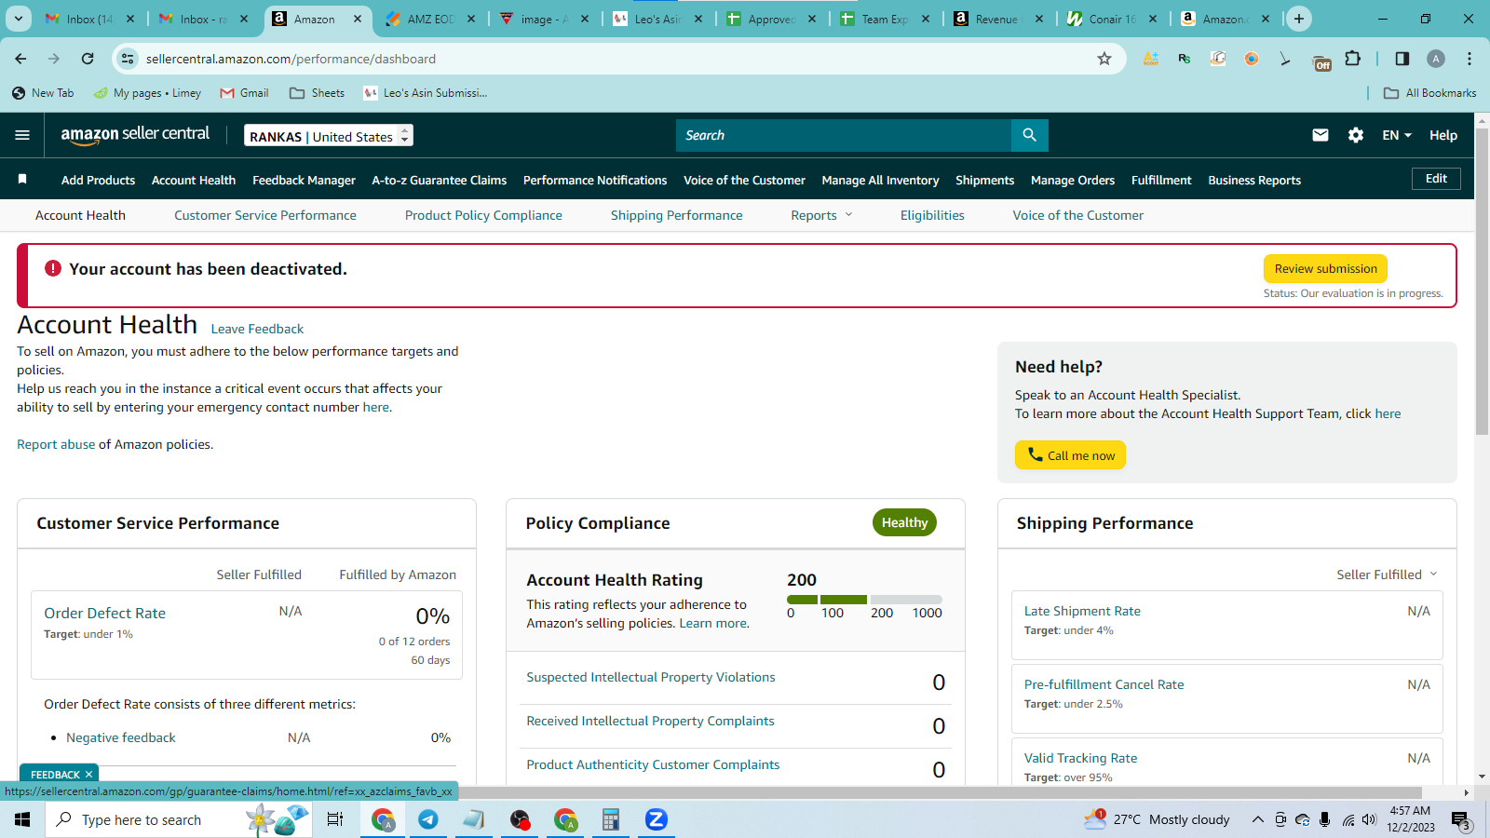Open Calculator from the taskbar
Image resolution: width=1490 pixels, height=838 pixels.
(x=611, y=819)
